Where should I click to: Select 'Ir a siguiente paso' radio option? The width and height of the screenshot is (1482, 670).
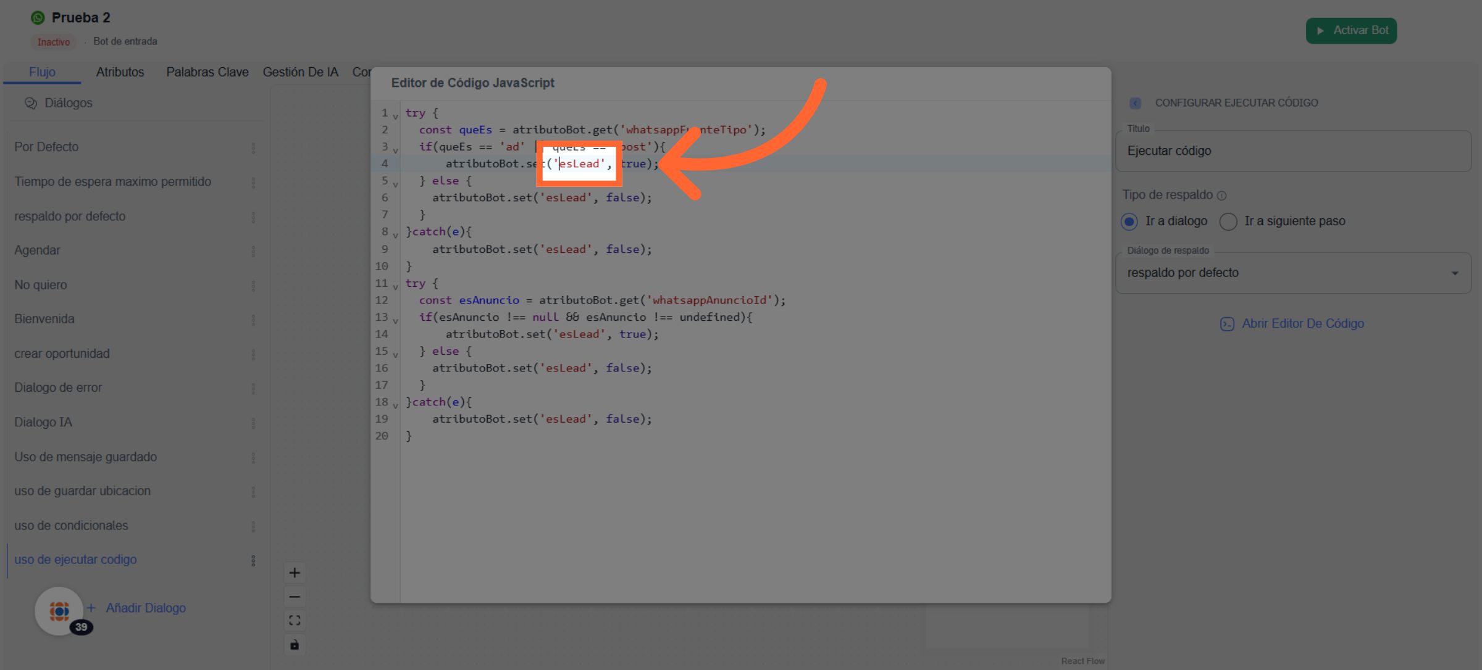tap(1228, 221)
